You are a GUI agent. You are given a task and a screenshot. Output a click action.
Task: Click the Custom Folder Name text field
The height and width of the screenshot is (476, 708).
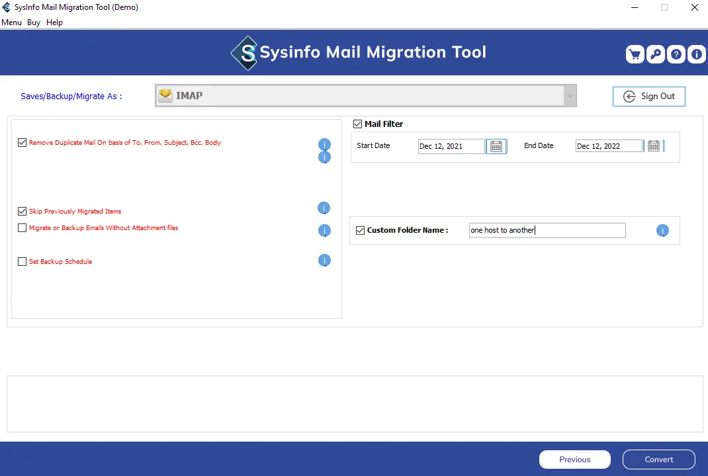pyautogui.click(x=547, y=230)
